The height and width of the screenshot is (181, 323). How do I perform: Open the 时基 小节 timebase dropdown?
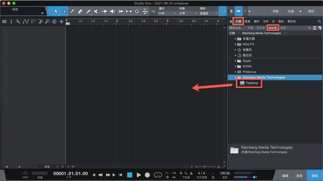point(188,13)
